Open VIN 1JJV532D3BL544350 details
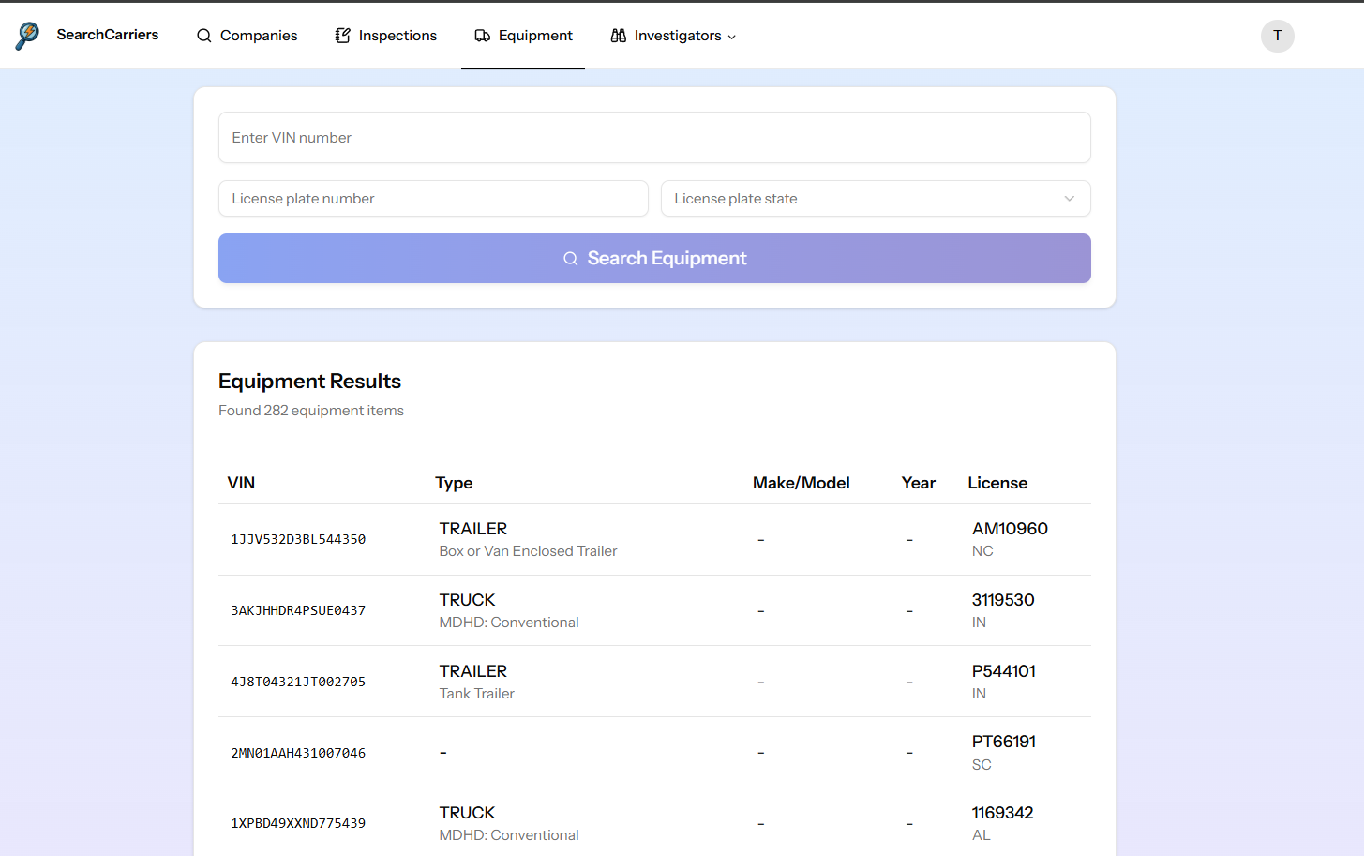1364x856 pixels. (x=298, y=539)
